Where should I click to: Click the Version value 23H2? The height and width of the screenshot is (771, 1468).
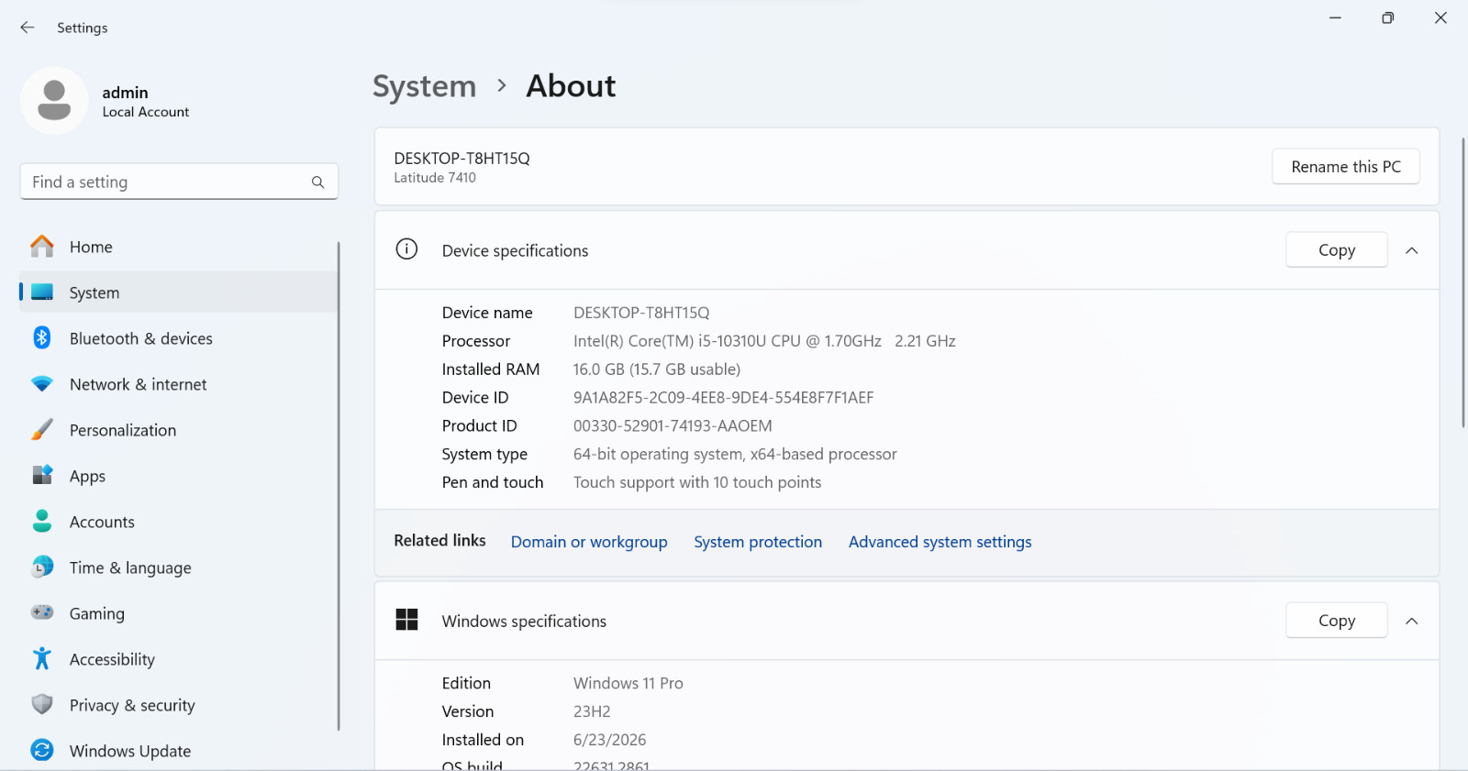[x=592, y=711]
